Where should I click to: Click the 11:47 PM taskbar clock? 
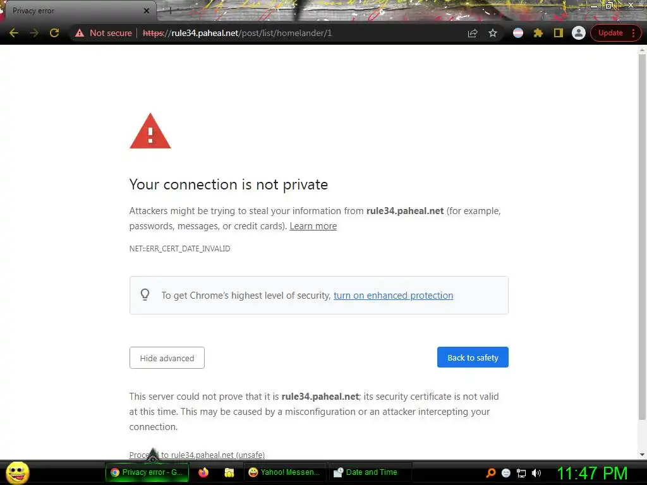(592, 473)
